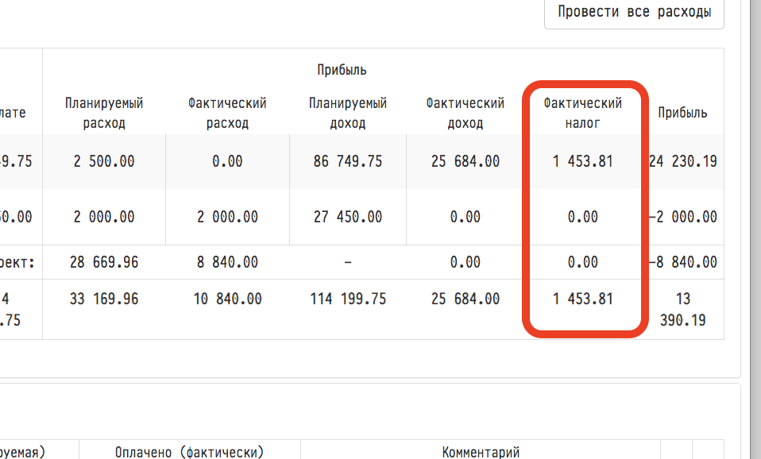761x459 pixels.
Task: Click the "Фактический доход" column header
Action: coord(465,113)
